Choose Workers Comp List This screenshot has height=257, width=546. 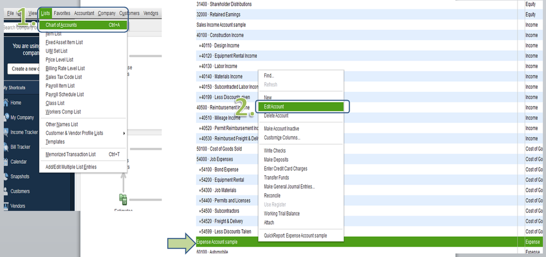[x=63, y=112]
